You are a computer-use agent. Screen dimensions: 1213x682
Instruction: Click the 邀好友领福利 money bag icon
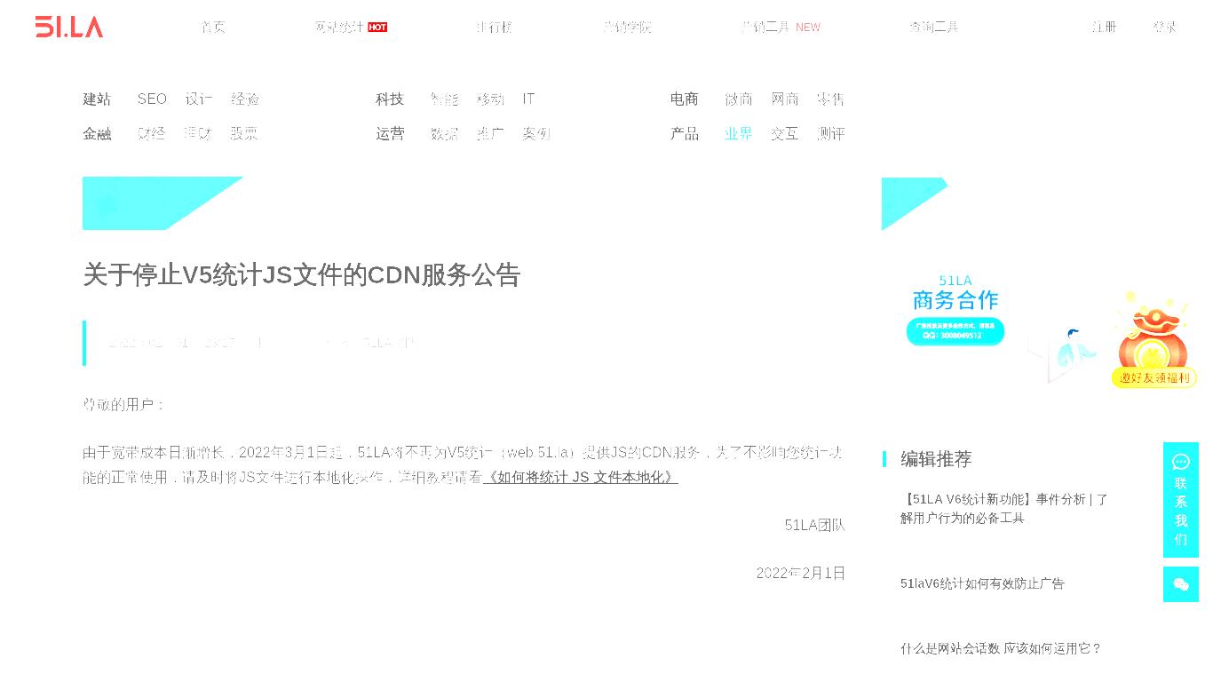pyautogui.click(x=1154, y=340)
